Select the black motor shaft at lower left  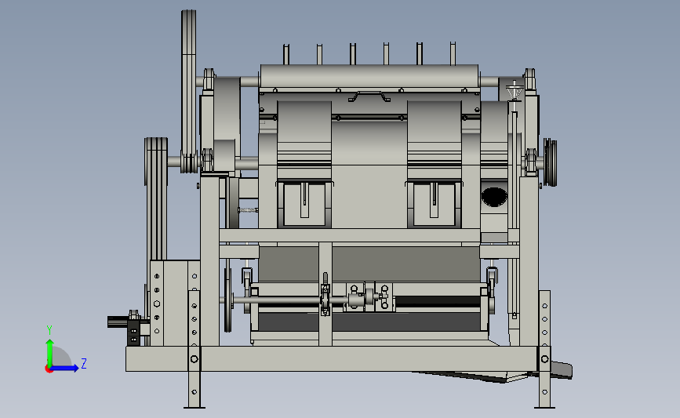coord(118,322)
